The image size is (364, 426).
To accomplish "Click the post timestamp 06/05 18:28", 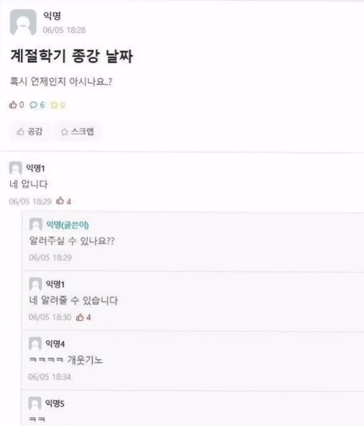I will pos(64,30).
